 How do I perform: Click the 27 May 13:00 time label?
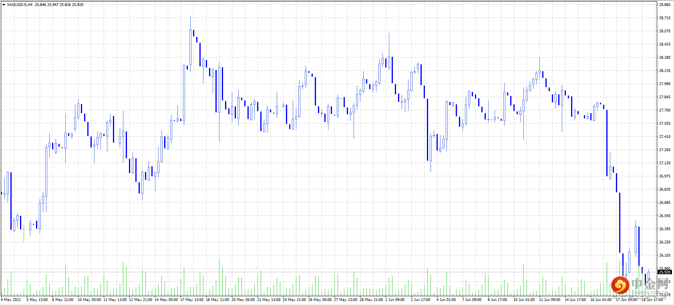(346, 300)
